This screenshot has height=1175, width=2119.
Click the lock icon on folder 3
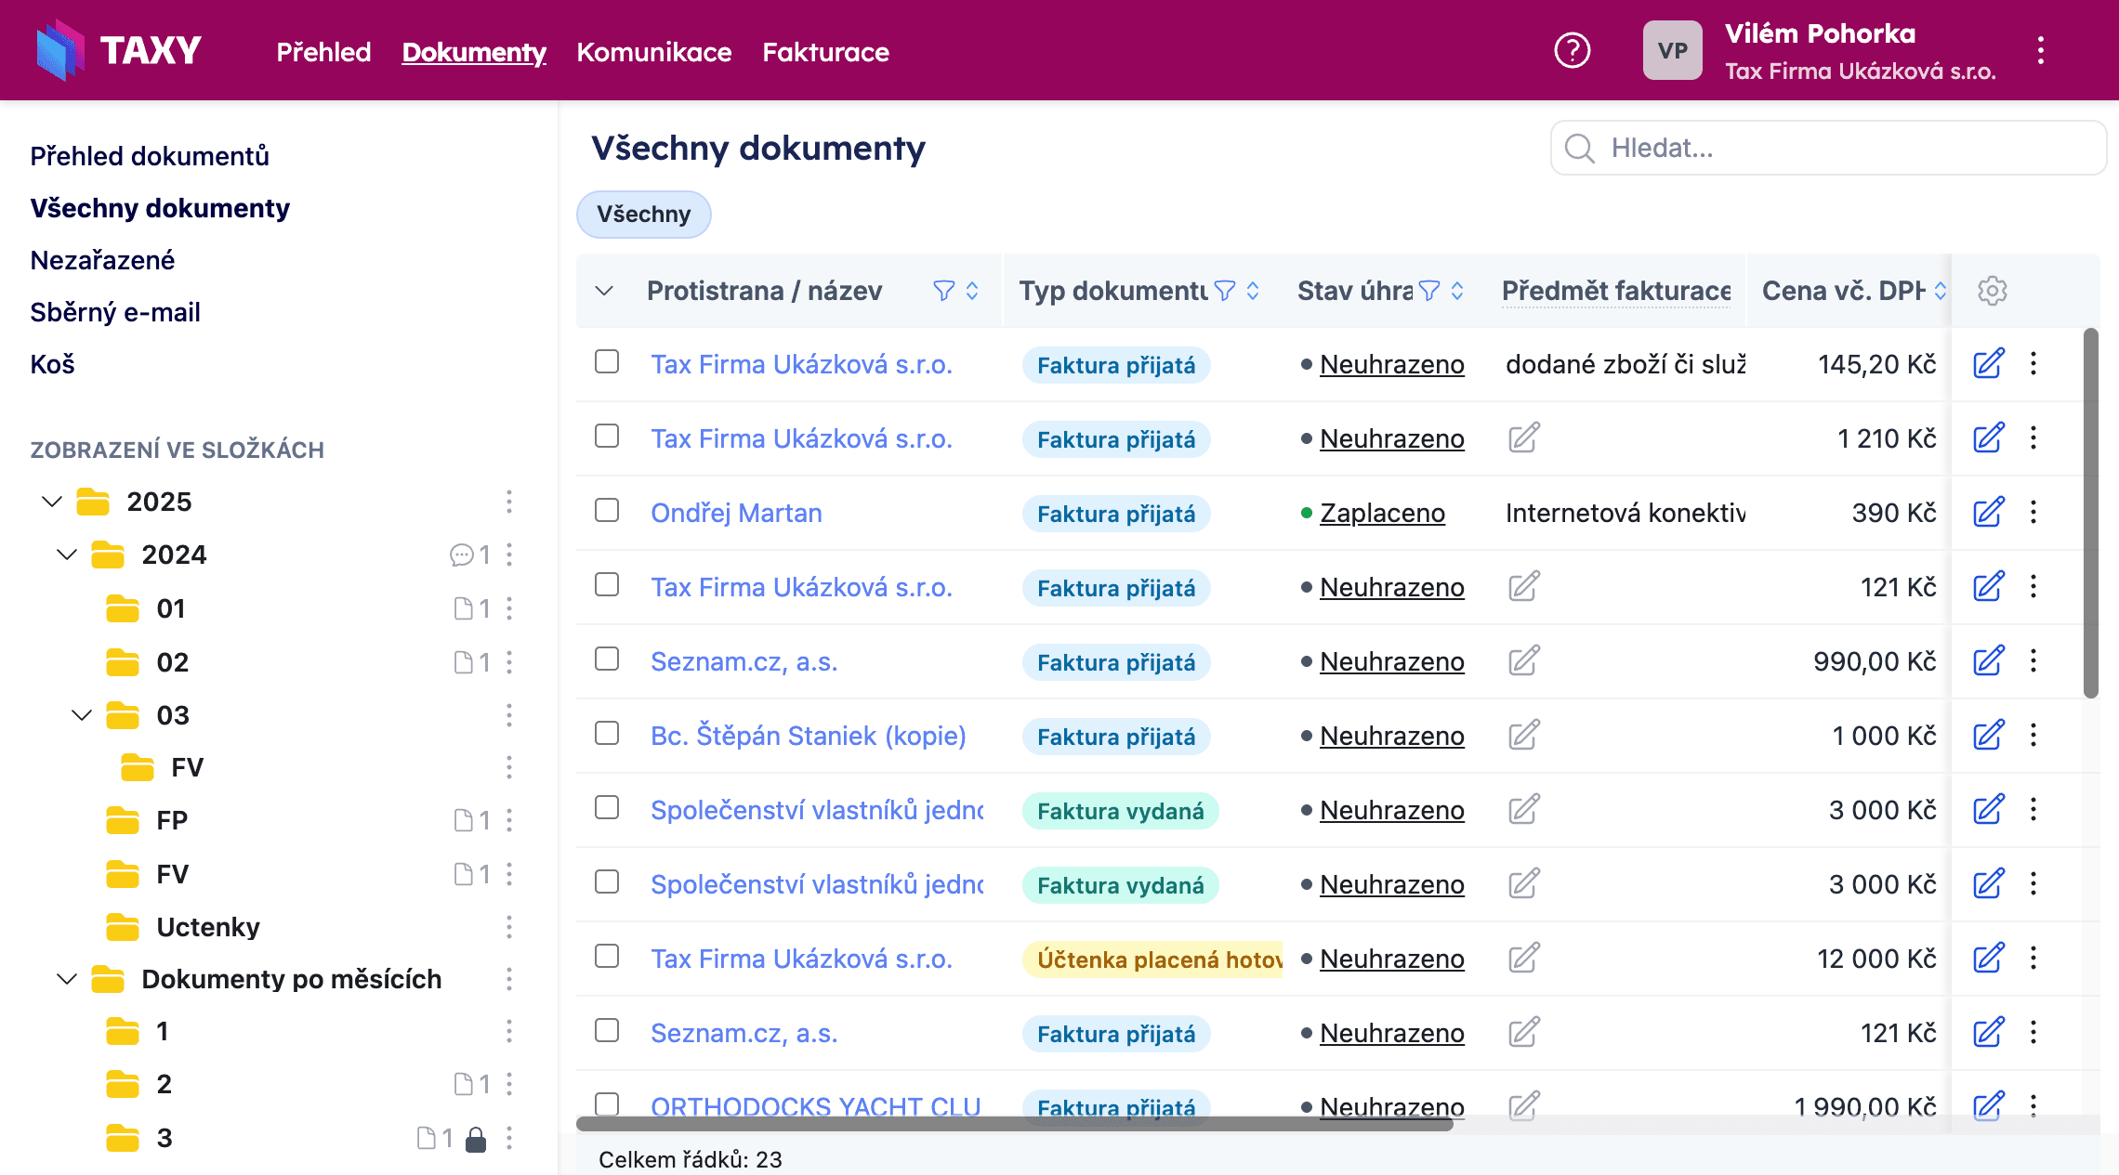pos(476,1139)
